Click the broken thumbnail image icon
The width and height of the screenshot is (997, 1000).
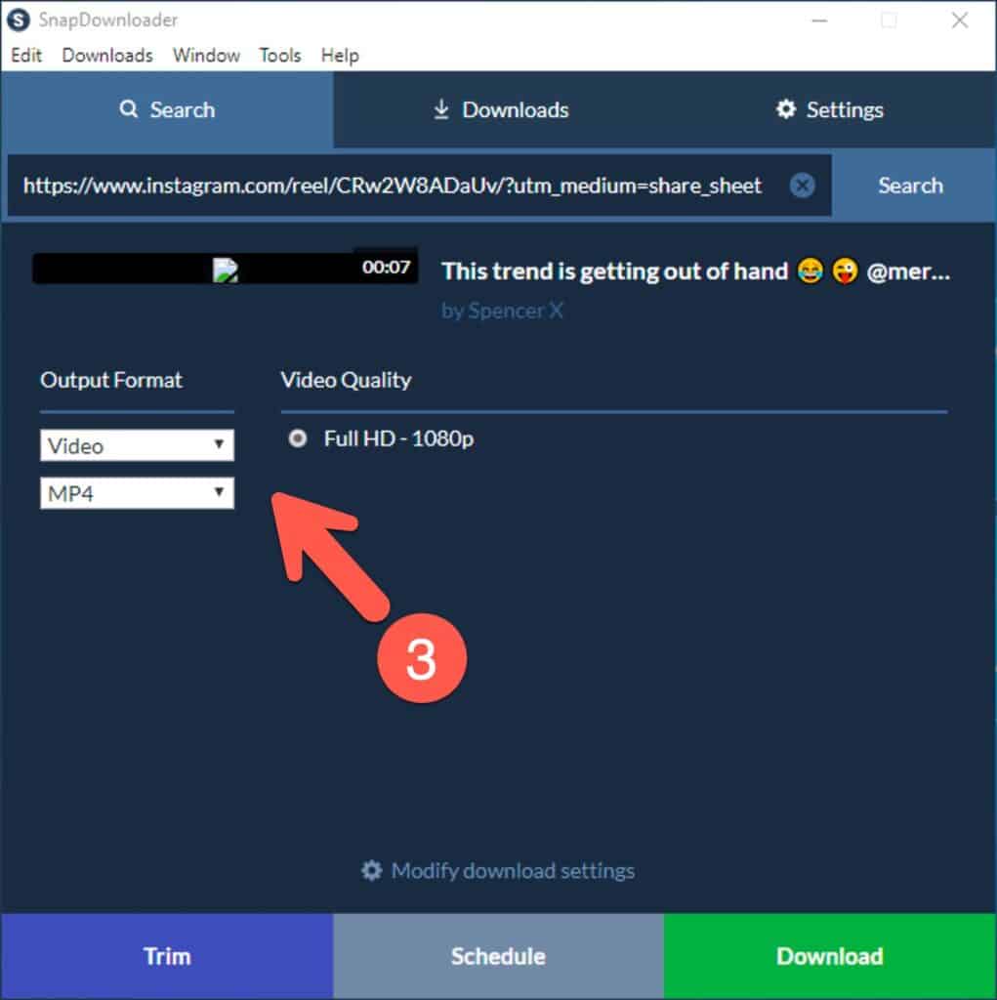coord(226,270)
